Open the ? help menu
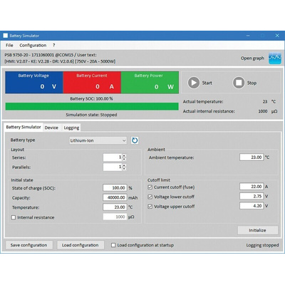Viewport: 285px width, 285px height. point(54,45)
